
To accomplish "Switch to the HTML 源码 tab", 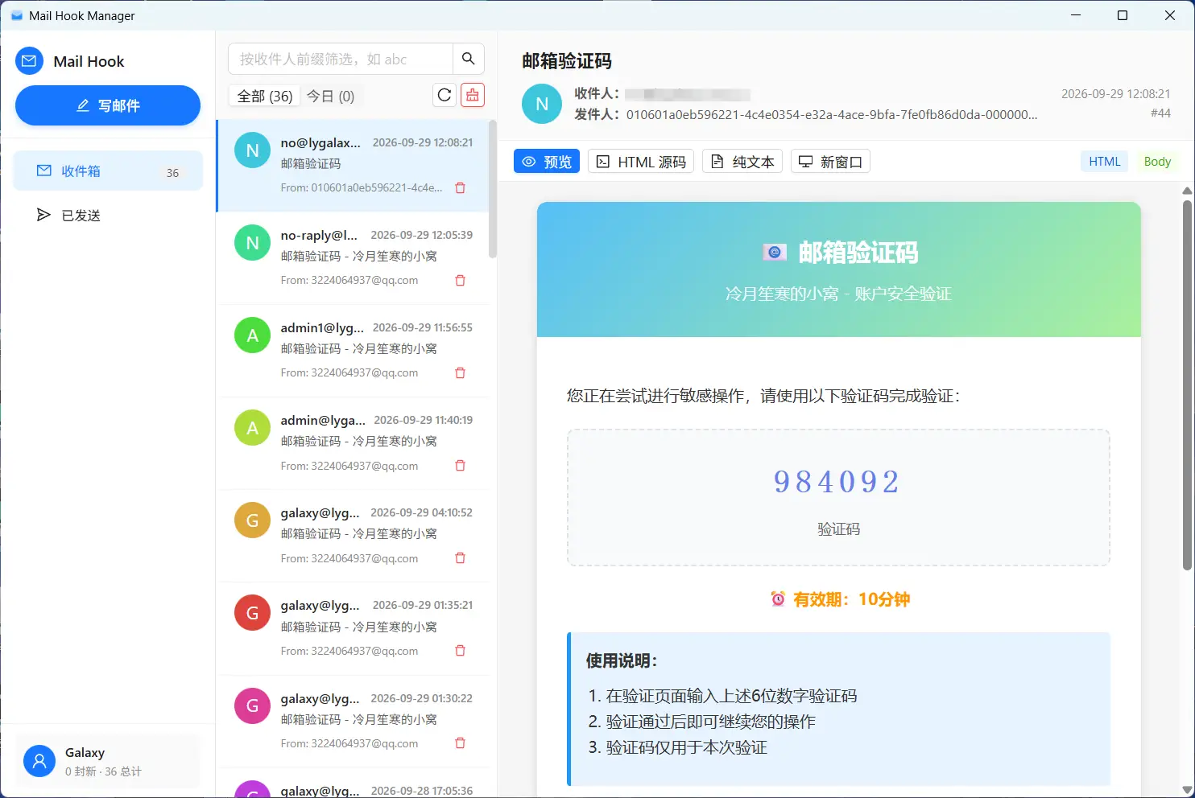I will click(642, 162).
